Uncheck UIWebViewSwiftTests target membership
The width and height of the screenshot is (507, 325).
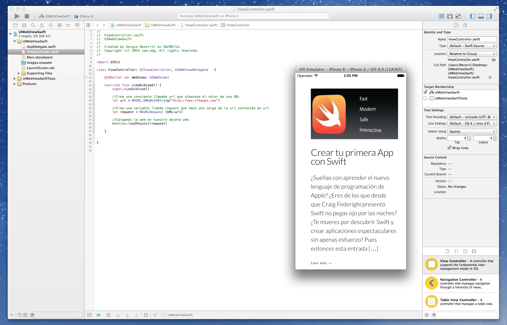click(x=425, y=98)
